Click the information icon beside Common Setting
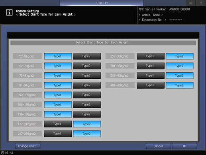 (9, 12)
